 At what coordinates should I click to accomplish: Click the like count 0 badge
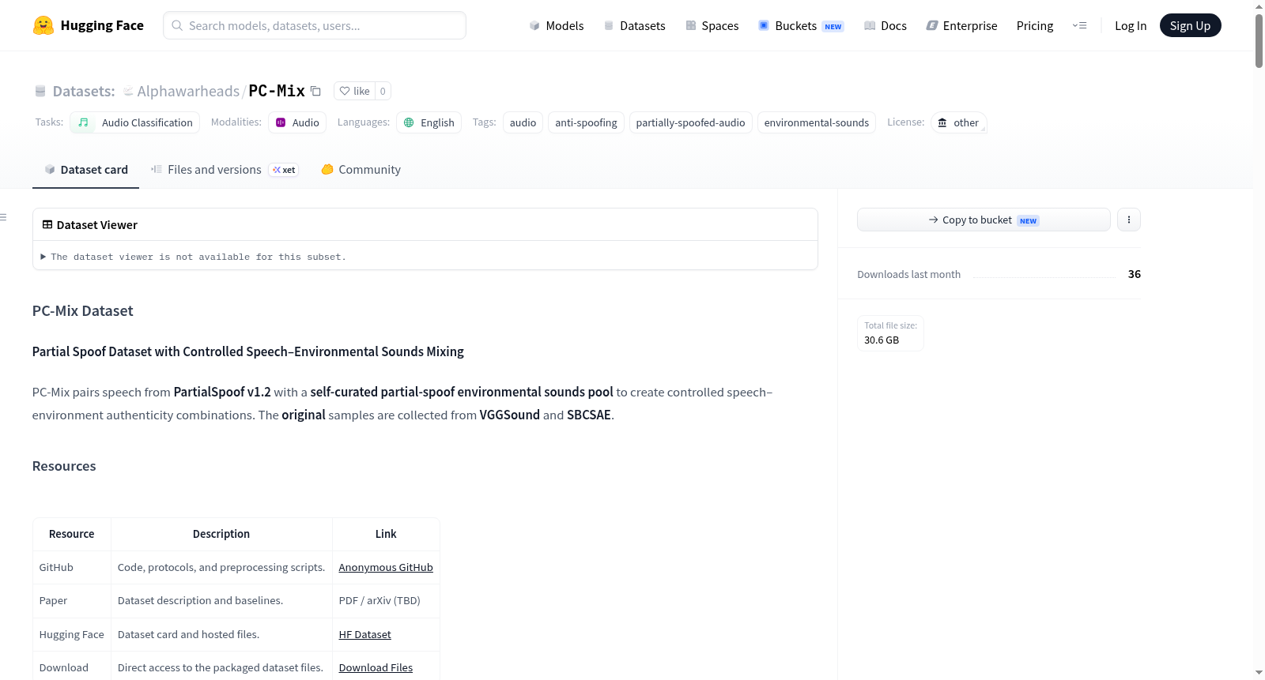[383, 91]
